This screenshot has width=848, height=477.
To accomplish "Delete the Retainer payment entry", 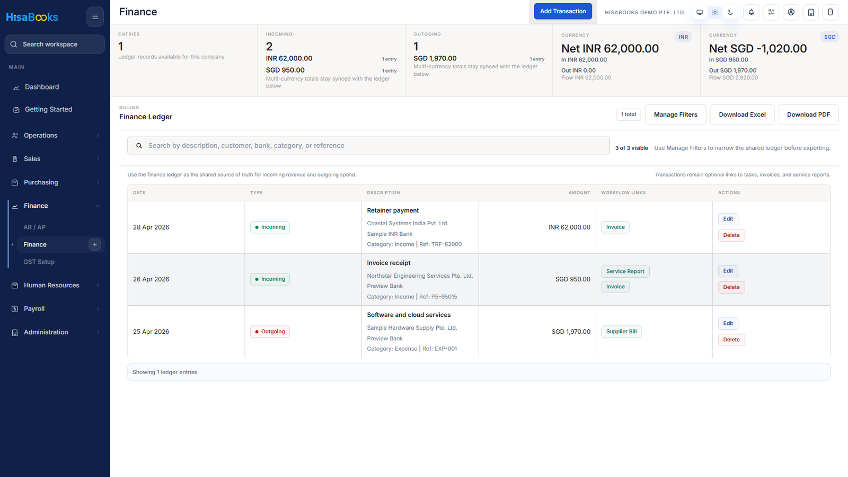I will (731, 235).
